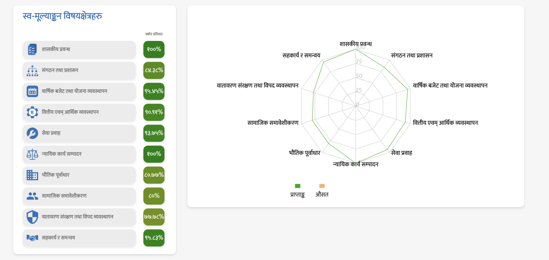This screenshot has width=549, height=260.
Task: Open the शासकीय प्रबन्ध row label
Action: [56, 49]
